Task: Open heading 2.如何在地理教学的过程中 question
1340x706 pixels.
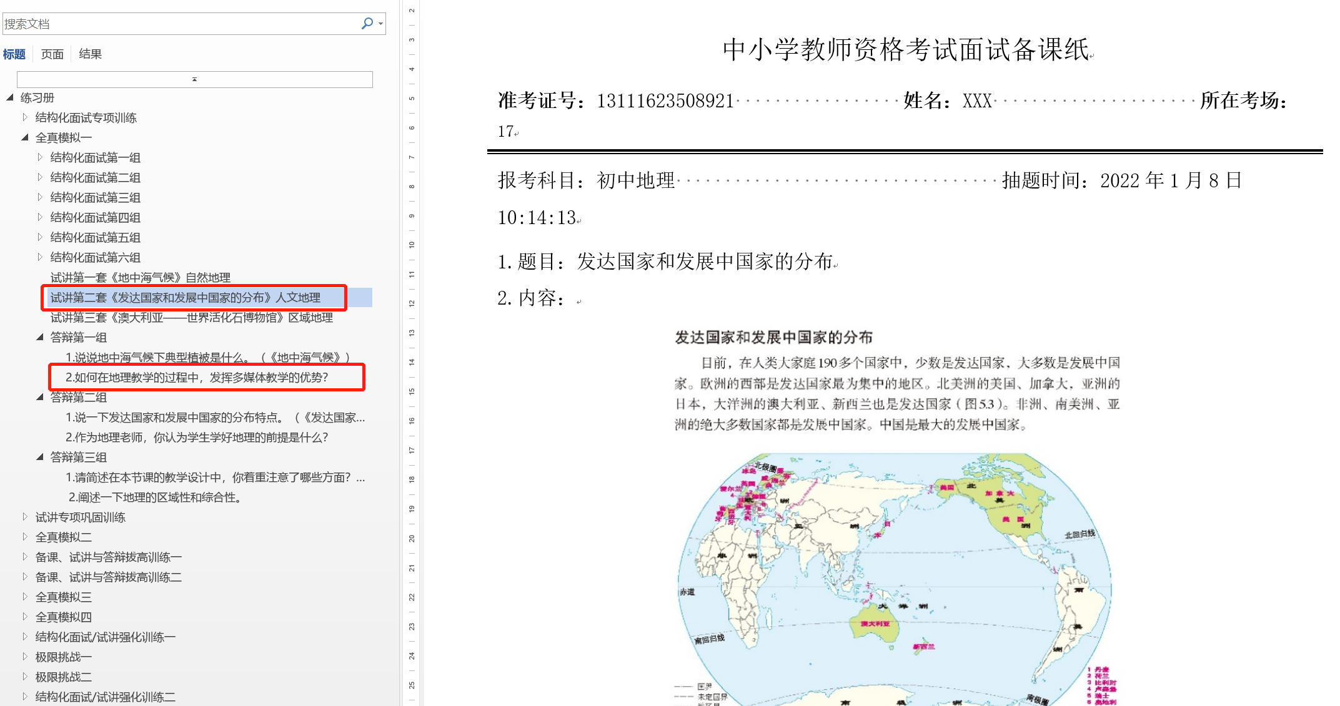Action: (197, 377)
